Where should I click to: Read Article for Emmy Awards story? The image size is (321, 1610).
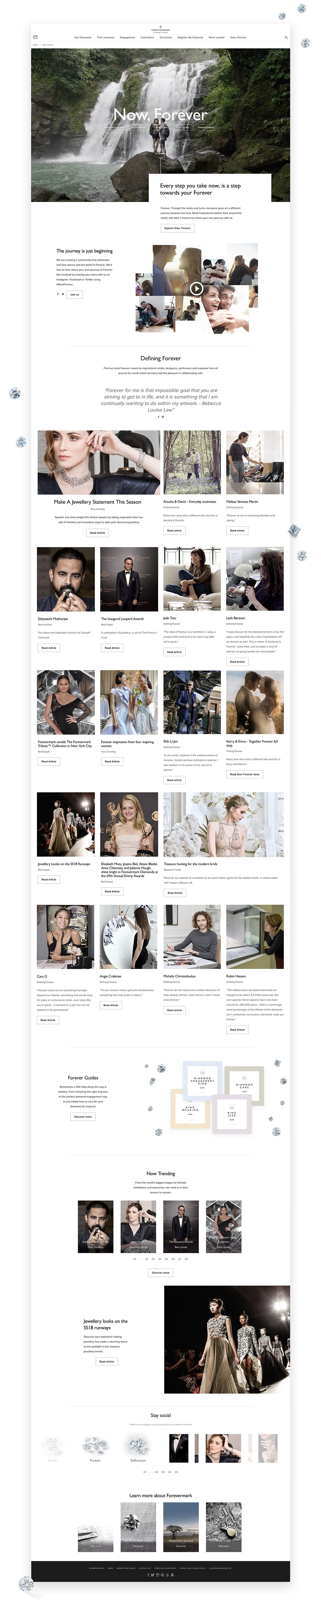[112, 891]
